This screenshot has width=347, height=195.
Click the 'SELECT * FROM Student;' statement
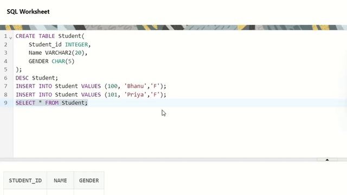(x=52, y=103)
